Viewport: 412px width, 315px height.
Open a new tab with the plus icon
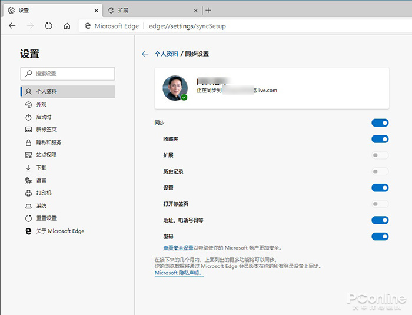click(x=208, y=10)
